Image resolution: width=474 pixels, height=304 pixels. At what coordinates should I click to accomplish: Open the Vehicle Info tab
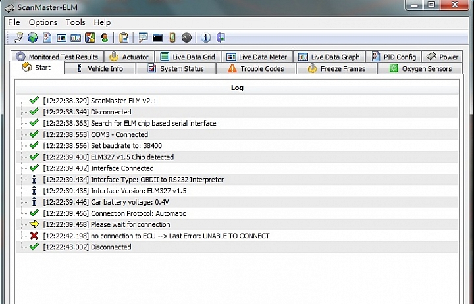click(100, 68)
